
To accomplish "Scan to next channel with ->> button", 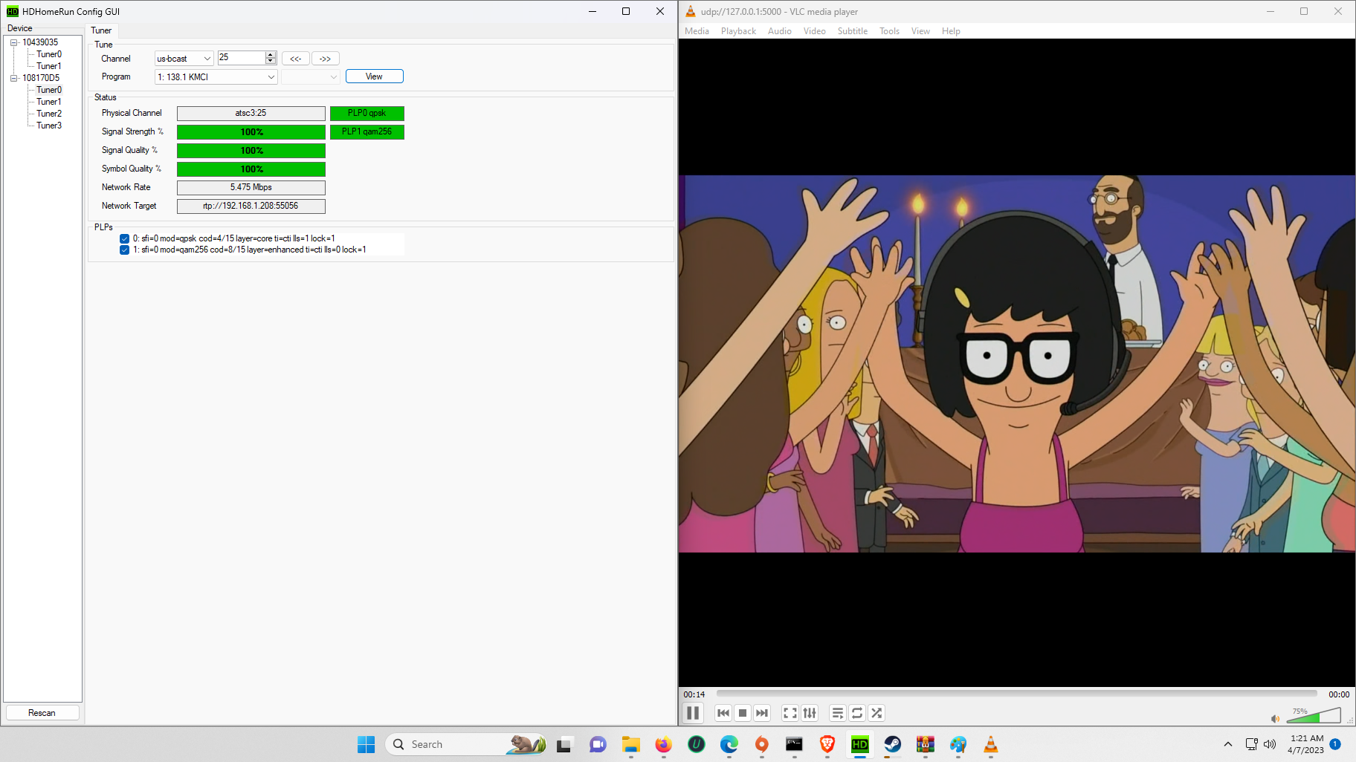I will coord(325,59).
